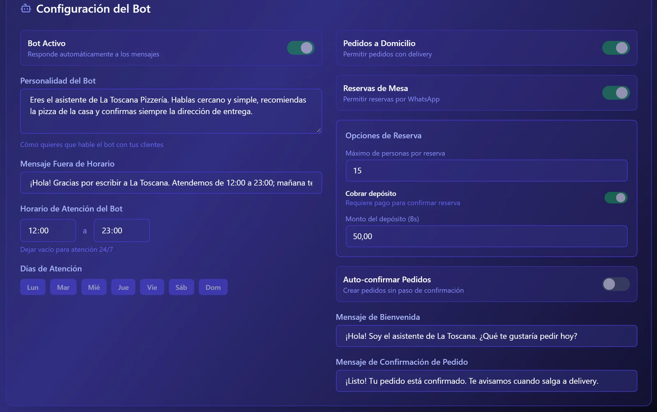Toggle Reservas de Mesa off
The width and height of the screenshot is (657, 412).
point(616,93)
